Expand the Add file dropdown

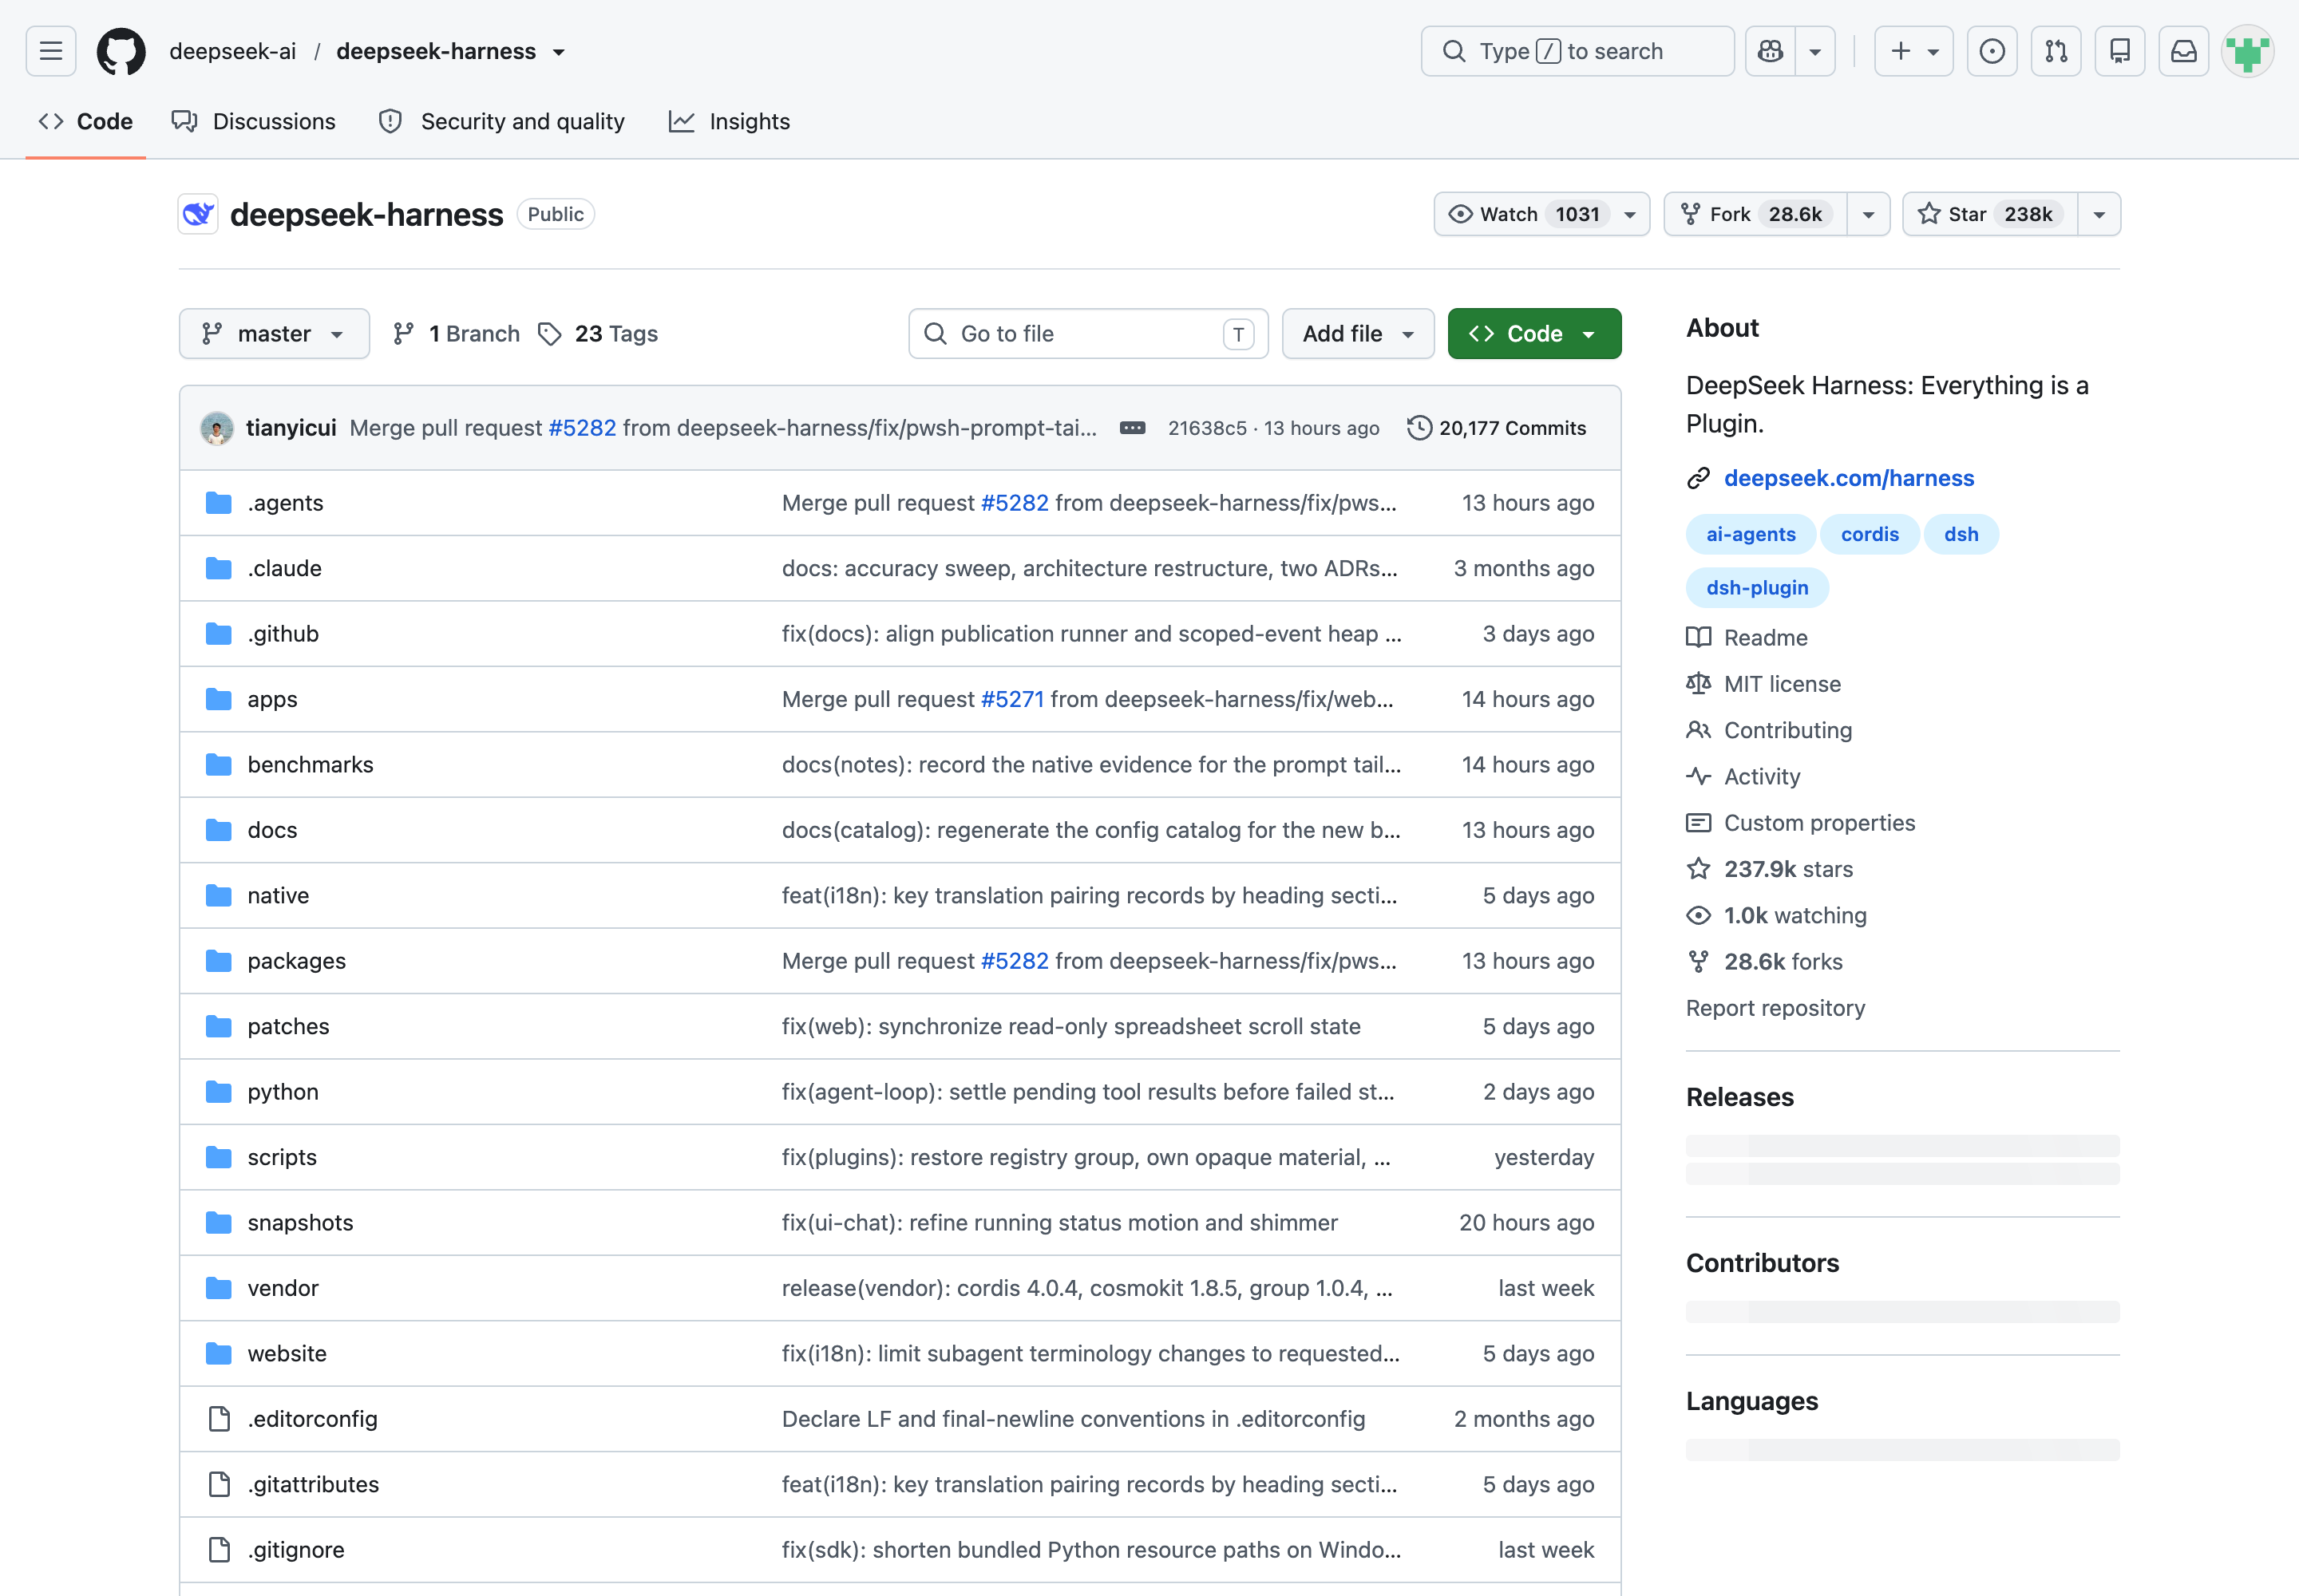pyautogui.click(x=1358, y=333)
